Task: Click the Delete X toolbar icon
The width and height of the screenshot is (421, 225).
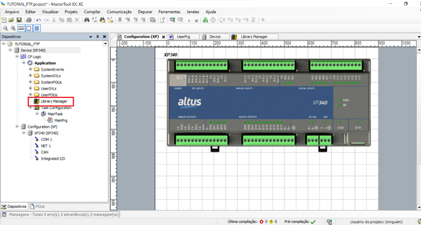Action: pos(77,20)
